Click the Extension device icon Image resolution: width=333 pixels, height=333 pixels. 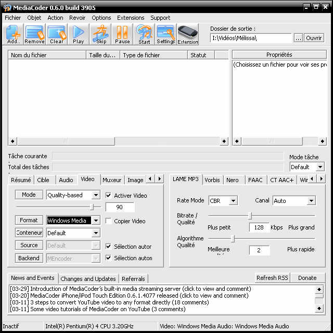click(188, 34)
